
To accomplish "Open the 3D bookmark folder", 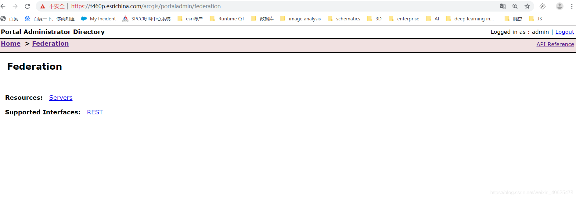I will tap(374, 19).
